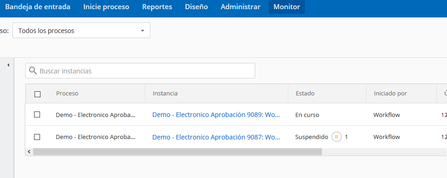This screenshot has height=178, width=447.
Task: Click the search magnifier icon
Action: click(x=33, y=71)
